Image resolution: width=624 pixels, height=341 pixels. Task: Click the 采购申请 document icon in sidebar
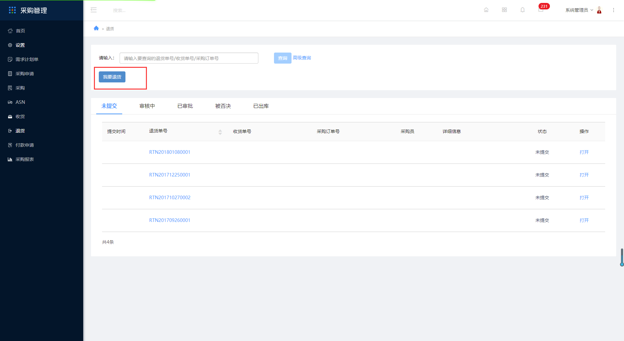point(10,74)
